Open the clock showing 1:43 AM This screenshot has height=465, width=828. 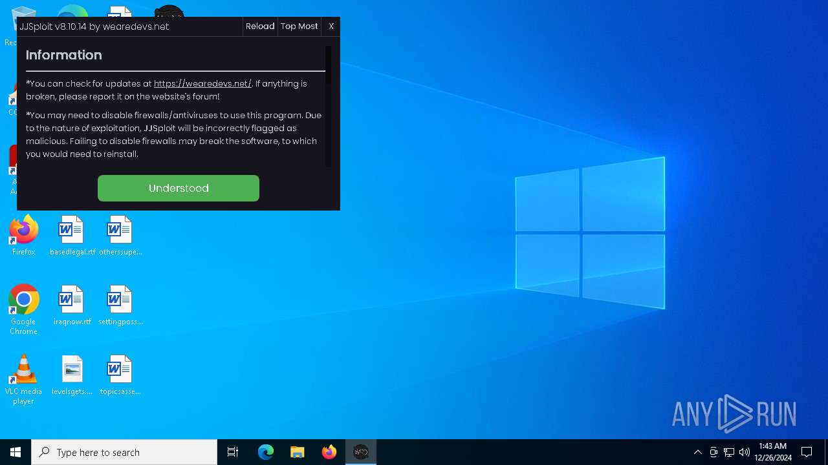point(773,452)
